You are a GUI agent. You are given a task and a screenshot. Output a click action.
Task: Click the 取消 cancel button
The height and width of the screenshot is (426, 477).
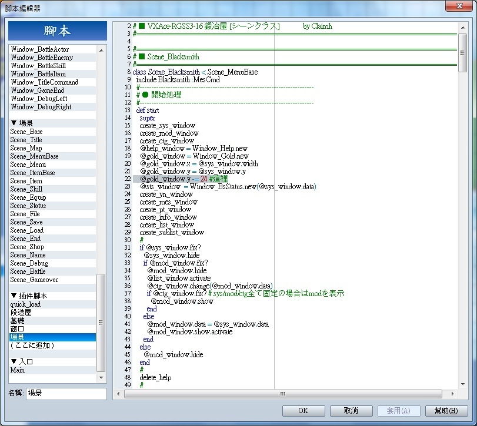pos(351,411)
